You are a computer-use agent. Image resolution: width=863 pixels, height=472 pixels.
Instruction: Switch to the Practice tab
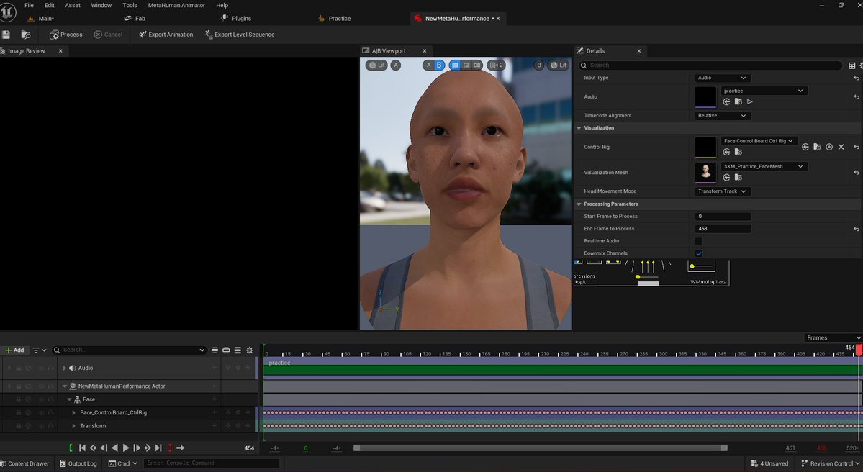pyautogui.click(x=339, y=19)
